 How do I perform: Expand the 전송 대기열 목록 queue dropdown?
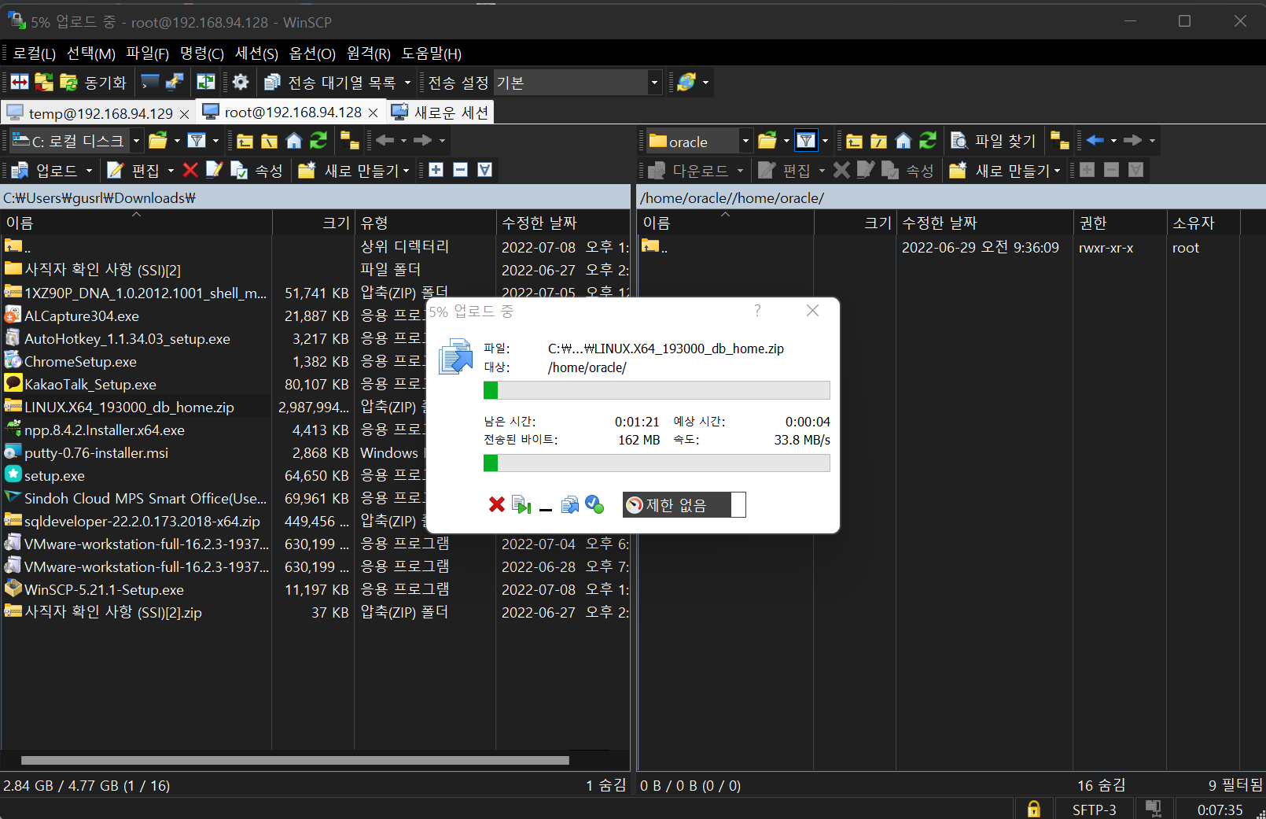(x=407, y=82)
